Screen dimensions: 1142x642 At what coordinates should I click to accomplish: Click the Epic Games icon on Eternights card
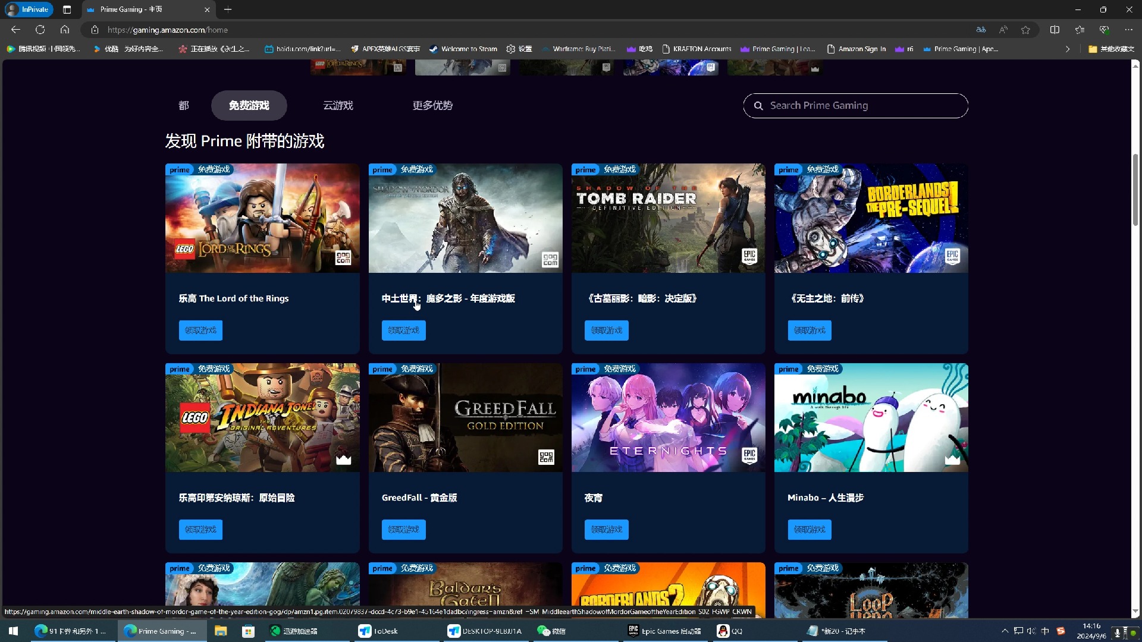pyautogui.click(x=749, y=456)
